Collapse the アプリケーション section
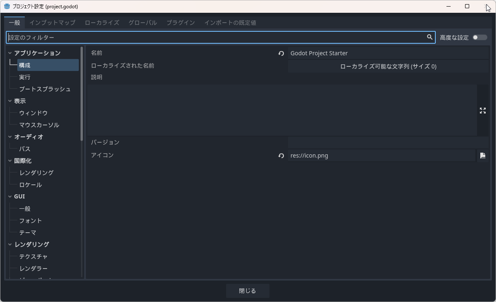This screenshot has width=496, height=302. tap(10, 53)
